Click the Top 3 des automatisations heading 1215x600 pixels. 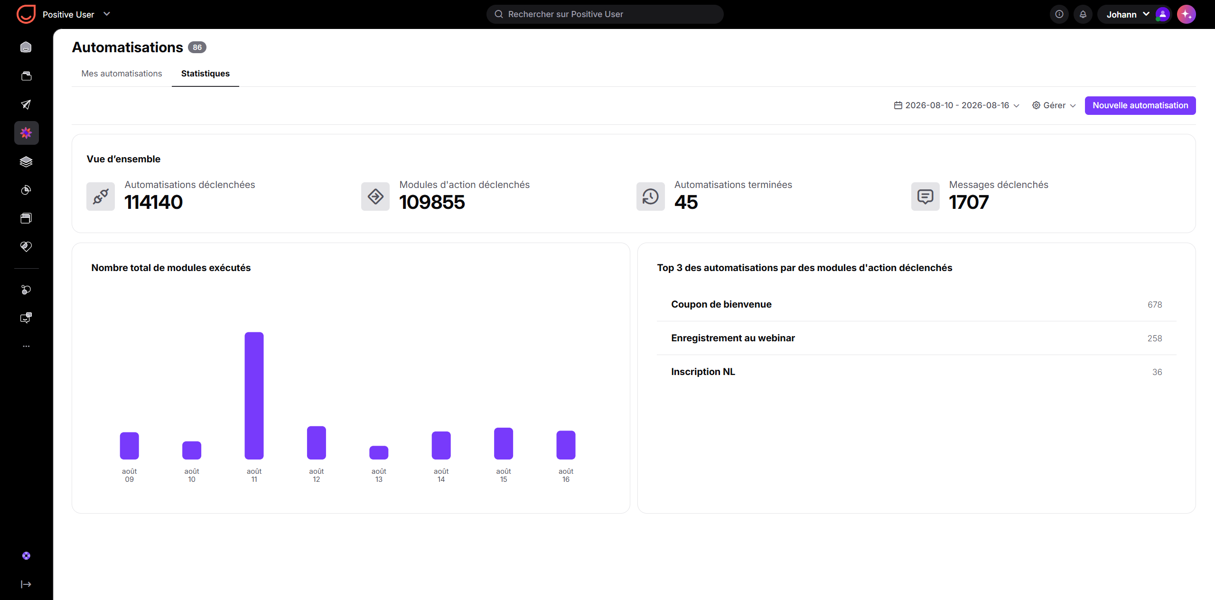pyautogui.click(x=804, y=268)
